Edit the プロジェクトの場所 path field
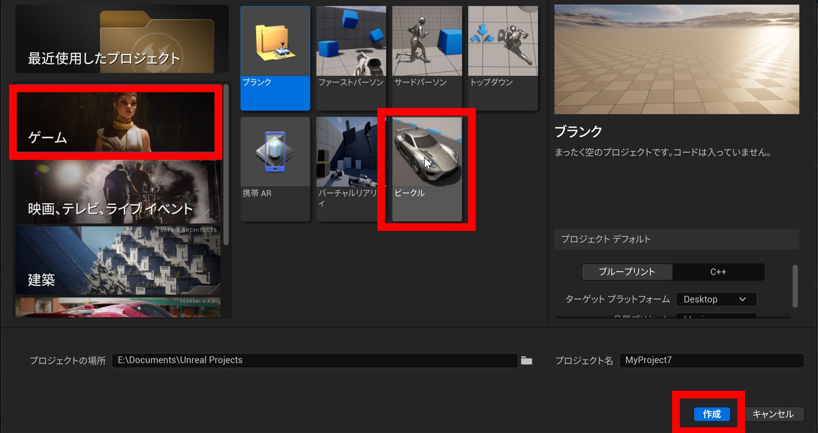This screenshot has height=433, width=818. tap(314, 360)
